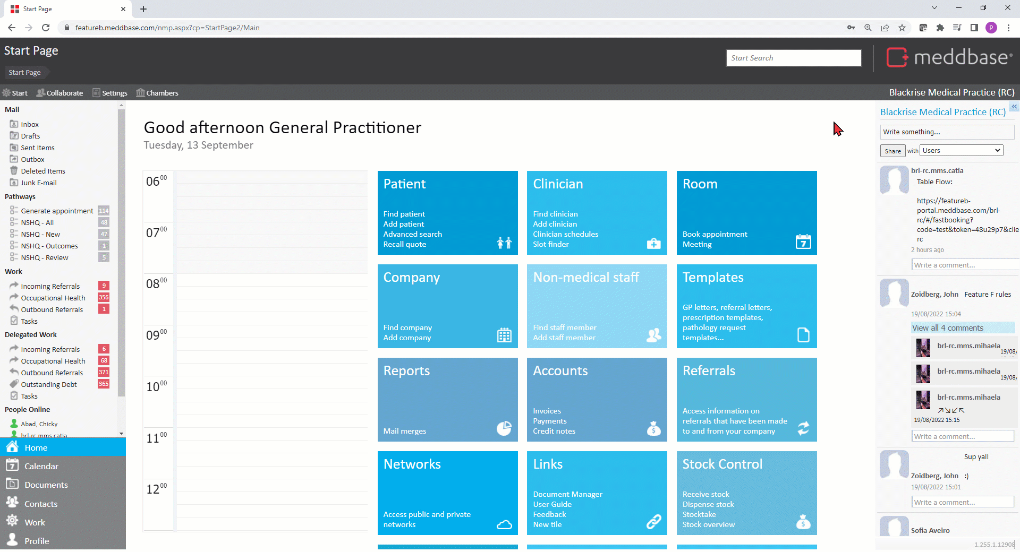1020x552 pixels.
Task: Click the Links tile chain icon
Action: point(653,522)
